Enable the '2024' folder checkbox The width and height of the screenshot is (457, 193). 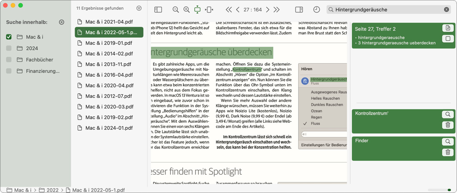[x=9, y=48]
